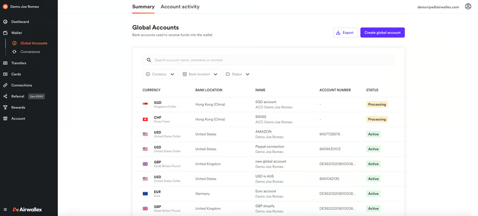The width and height of the screenshot is (478, 216).
Task: Click the UK flag on GBP shopify row
Action: [x=145, y=208]
